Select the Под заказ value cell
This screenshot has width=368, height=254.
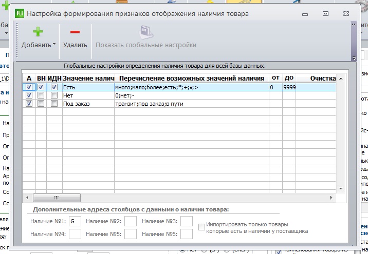(x=88, y=104)
